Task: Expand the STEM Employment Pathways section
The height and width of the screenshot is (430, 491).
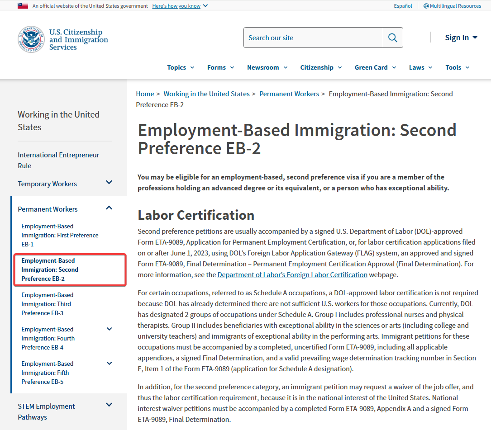Action: [109, 405]
